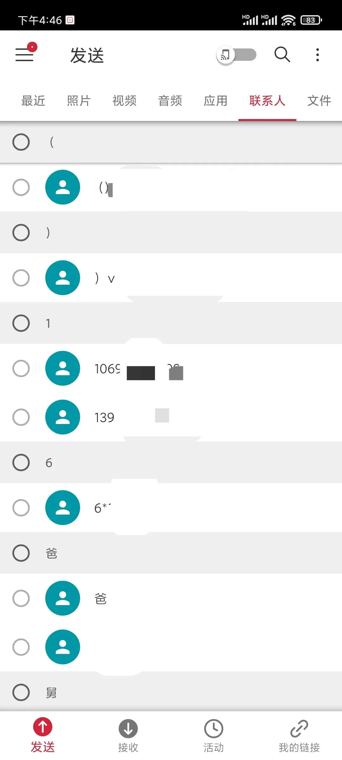The height and width of the screenshot is (760, 342).
Task: Switch to the 视频 tab
Action: coord(124,101)
